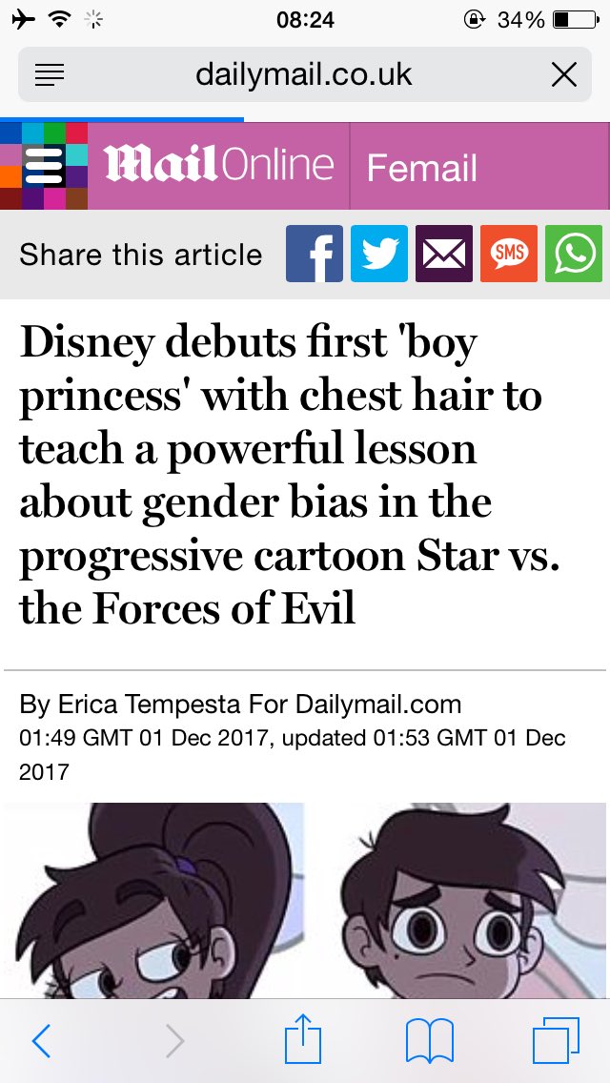Share article on Facebook

pyautogui.click(x=315, y=254)
